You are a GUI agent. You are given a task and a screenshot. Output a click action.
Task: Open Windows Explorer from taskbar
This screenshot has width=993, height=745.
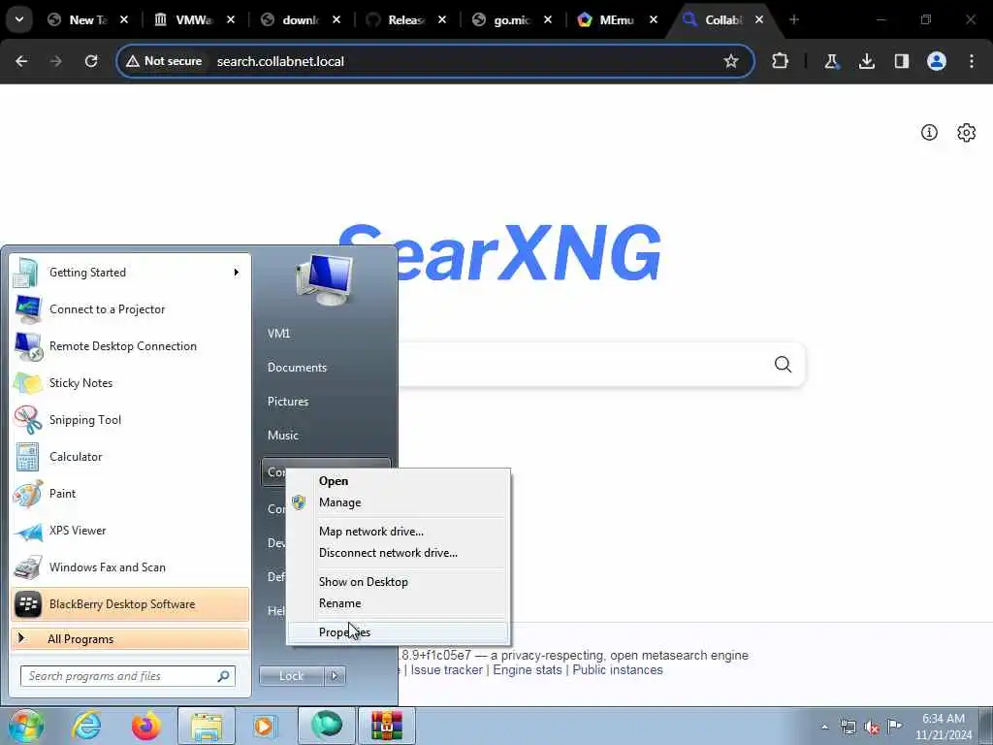pyautogui.click(x=207, y=726)
